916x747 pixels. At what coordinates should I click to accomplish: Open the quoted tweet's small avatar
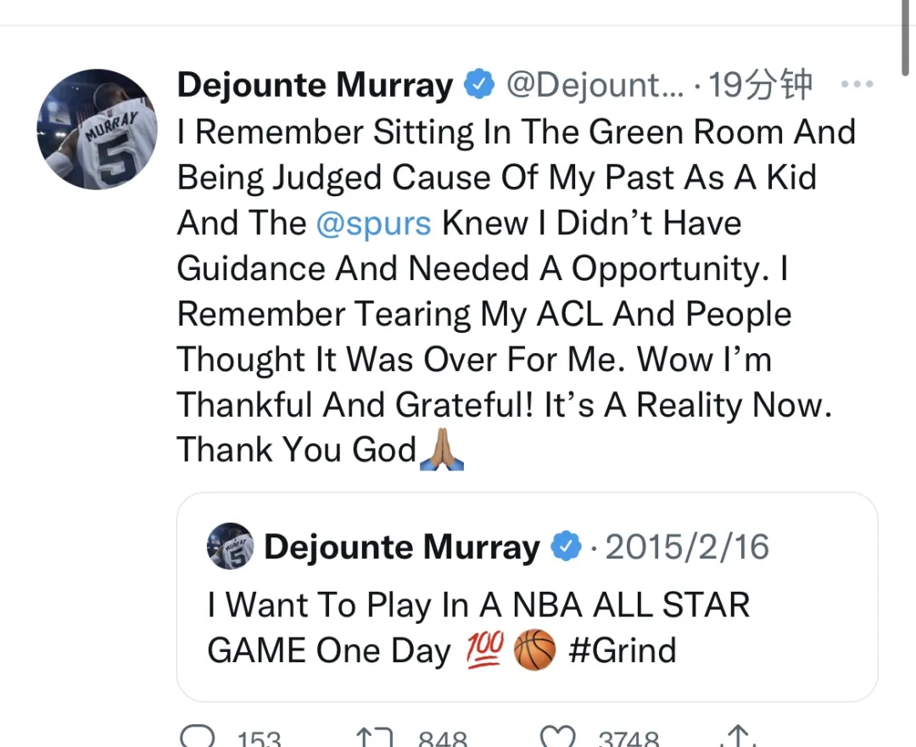230,546
